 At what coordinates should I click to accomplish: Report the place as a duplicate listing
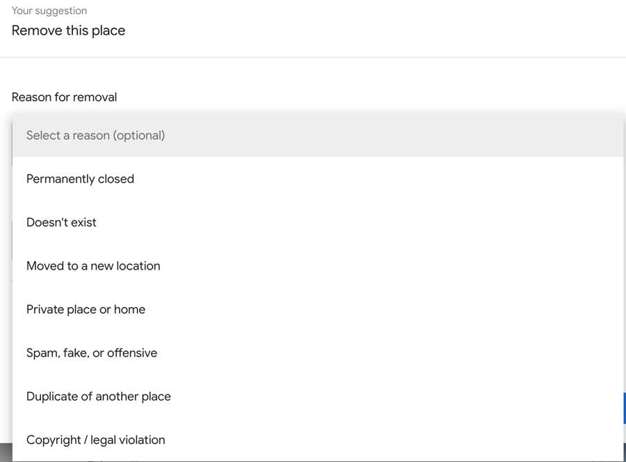point(98,397)
